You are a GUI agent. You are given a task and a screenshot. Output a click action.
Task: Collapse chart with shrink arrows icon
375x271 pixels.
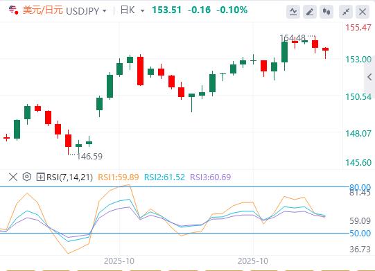[346, 12]
